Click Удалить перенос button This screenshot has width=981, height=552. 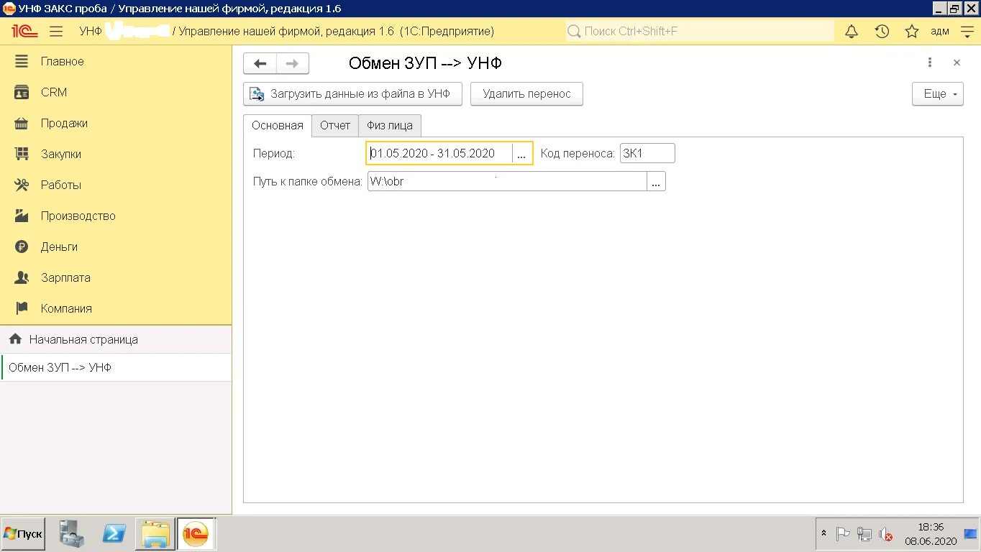tap(526, 94)
